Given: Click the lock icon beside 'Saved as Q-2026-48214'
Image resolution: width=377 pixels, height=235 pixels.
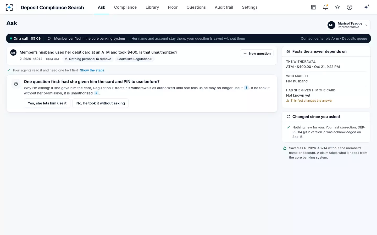Looking at the screenshot, I should coord(285,148).
